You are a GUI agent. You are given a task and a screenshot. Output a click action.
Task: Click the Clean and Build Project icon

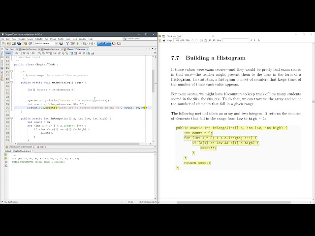(73, 44)
